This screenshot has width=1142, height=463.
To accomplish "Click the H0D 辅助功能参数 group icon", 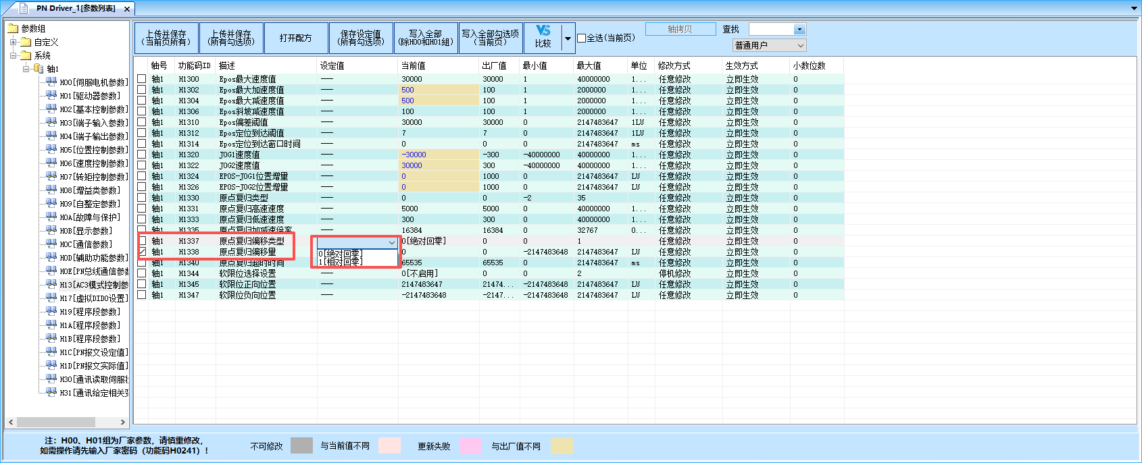I will pos(51,256).
